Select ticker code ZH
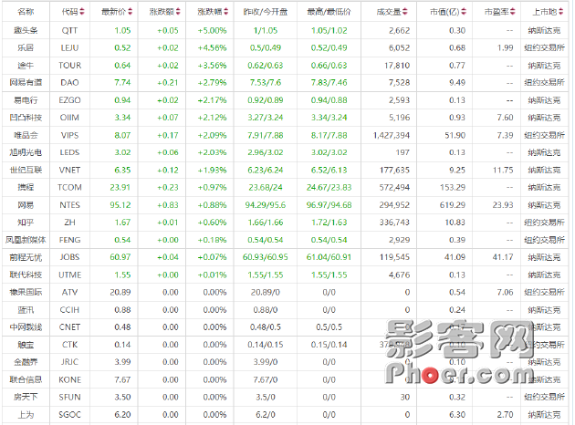The image size is (575, 425). 69,223
